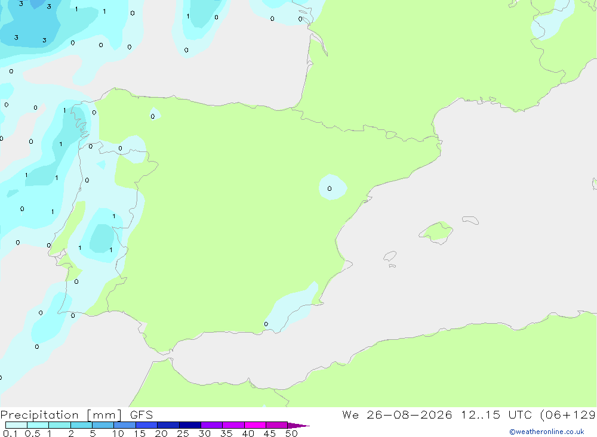Select the 5–10 mm blue legend box
The width and height of the screenshot is (597, 437).
103,425
